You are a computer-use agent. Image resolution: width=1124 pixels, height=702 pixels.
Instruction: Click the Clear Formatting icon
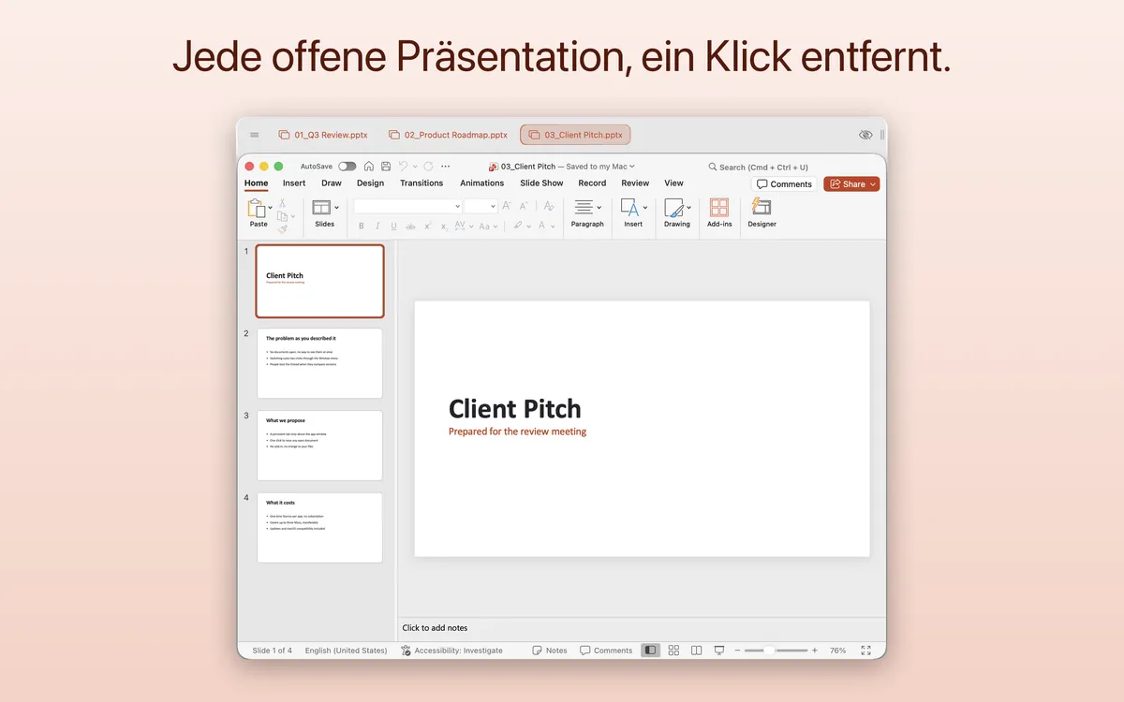tap(549, 206)
